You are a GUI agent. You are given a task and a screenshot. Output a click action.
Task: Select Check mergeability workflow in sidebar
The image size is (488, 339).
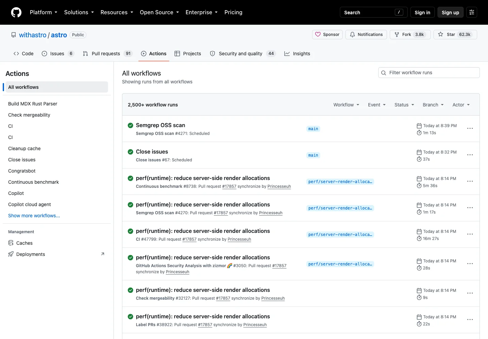(57, 115)
